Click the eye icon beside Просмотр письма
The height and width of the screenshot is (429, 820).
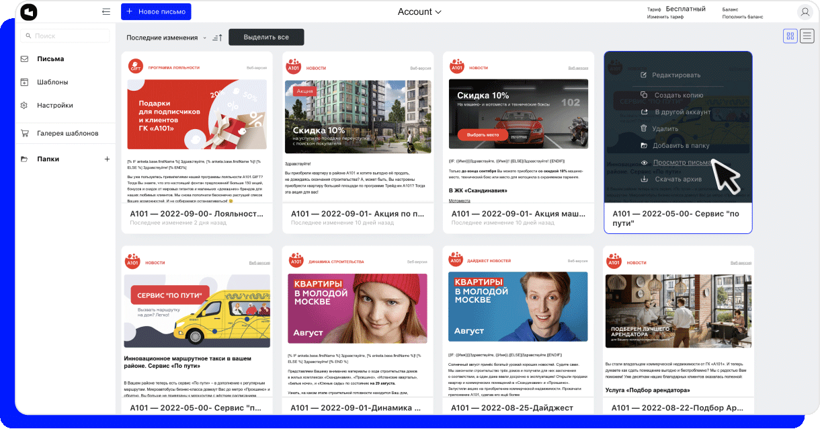[644, 162]
